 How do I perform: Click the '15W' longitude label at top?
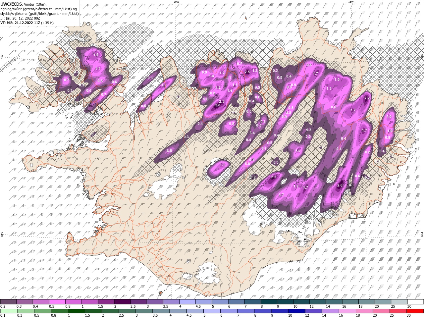[351, 2]
